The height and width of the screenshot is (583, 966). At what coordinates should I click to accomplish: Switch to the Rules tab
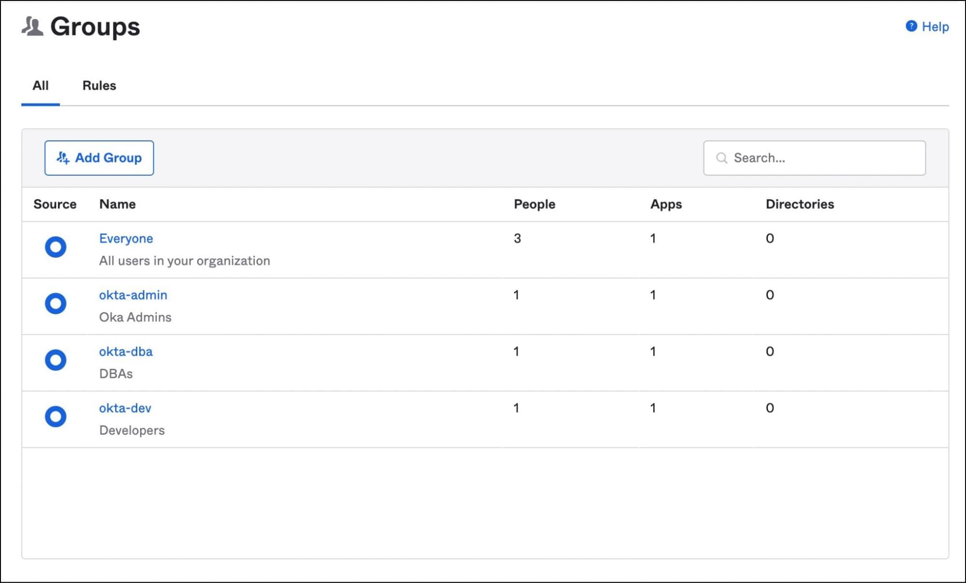pyautogui.click(x=99, y=85)
